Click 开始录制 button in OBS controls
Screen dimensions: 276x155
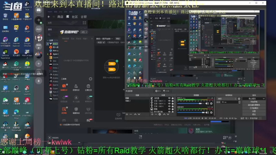point(254,102)
